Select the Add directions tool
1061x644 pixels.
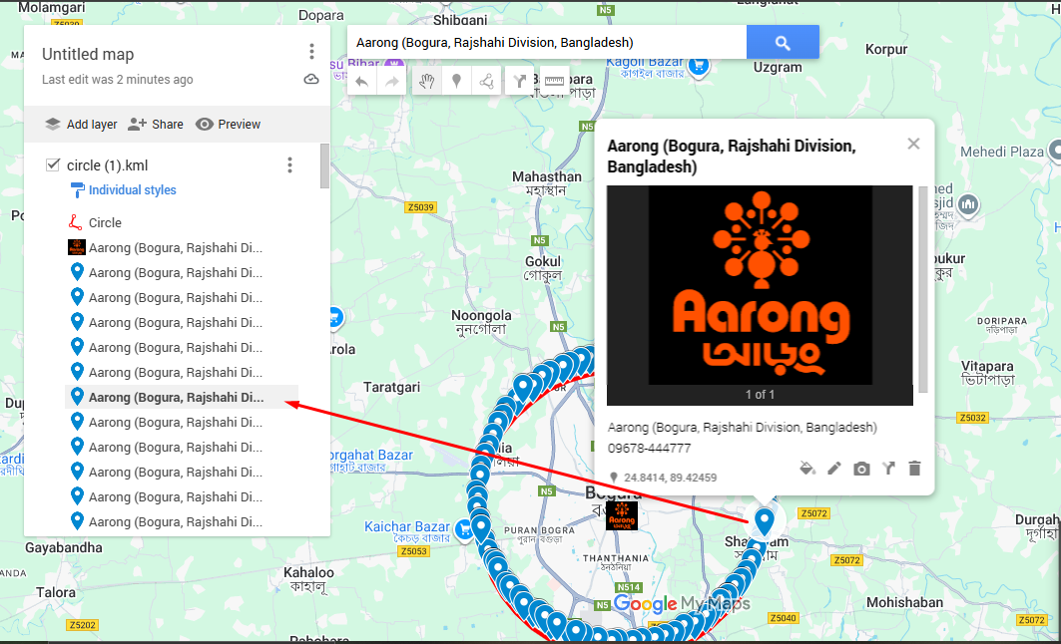click(519, 82)
